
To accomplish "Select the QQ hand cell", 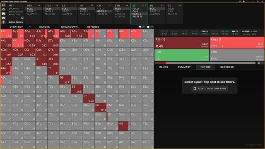I will click(x=30, y=52).
